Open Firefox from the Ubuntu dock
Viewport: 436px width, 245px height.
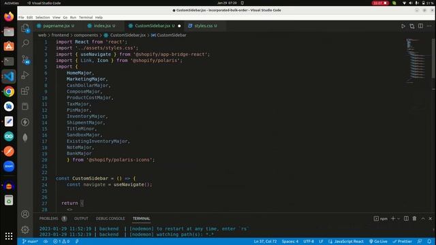click(9, 16)
